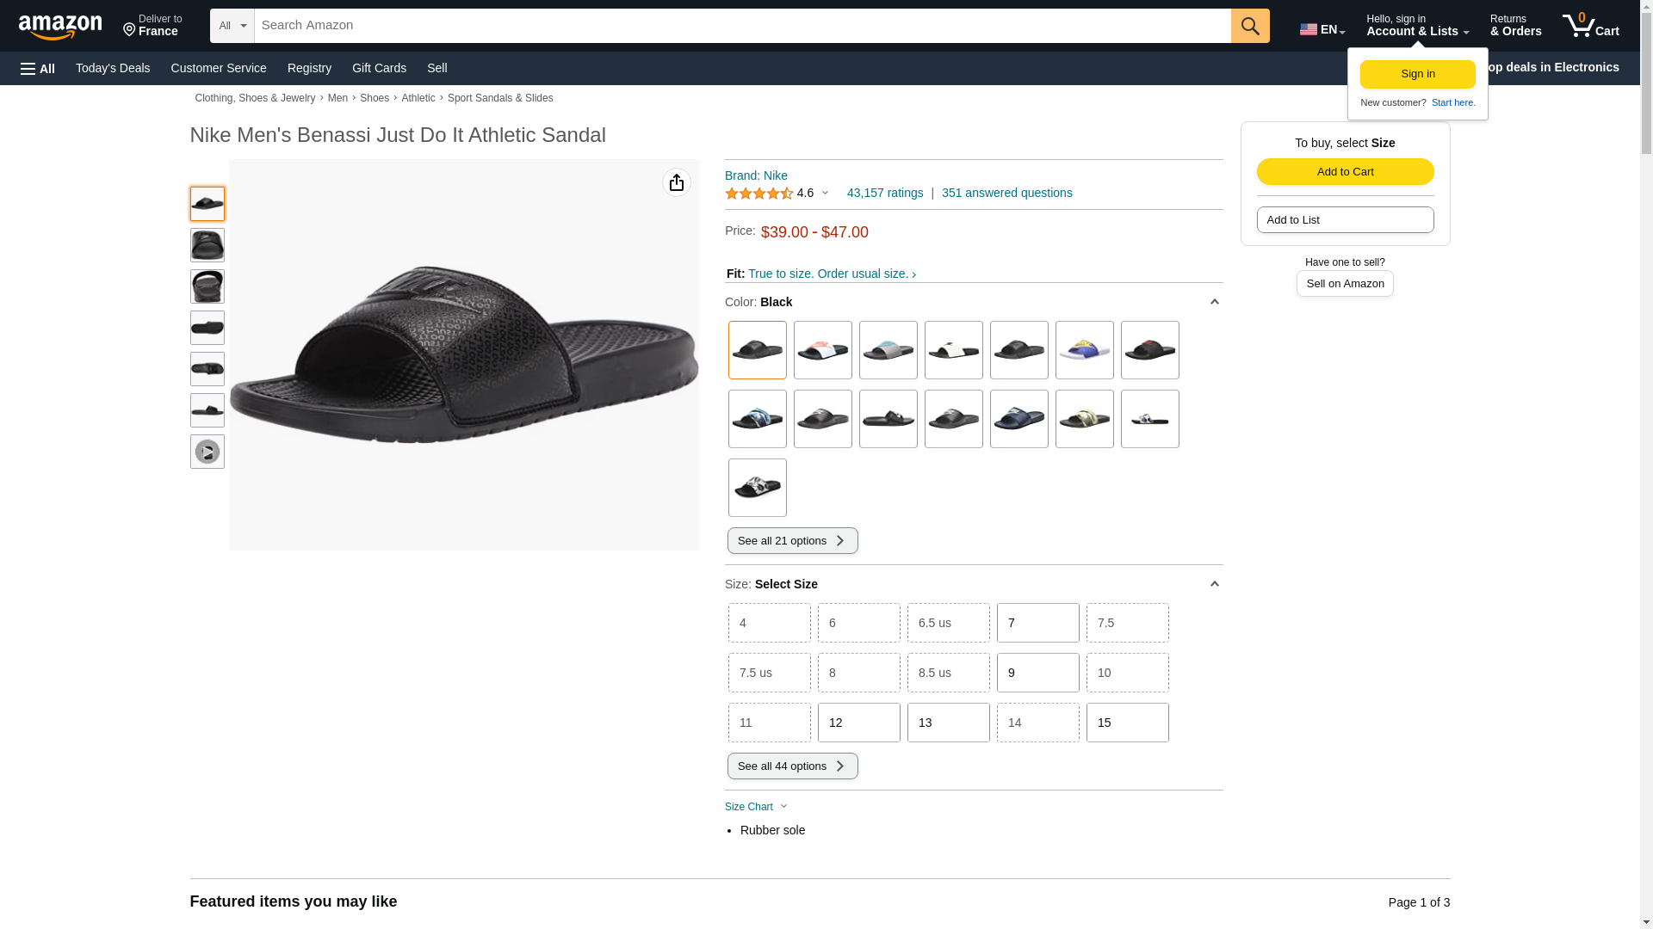Choose size 15 option
This screenshot has width=1653, height=929.
click(1127, 723)
